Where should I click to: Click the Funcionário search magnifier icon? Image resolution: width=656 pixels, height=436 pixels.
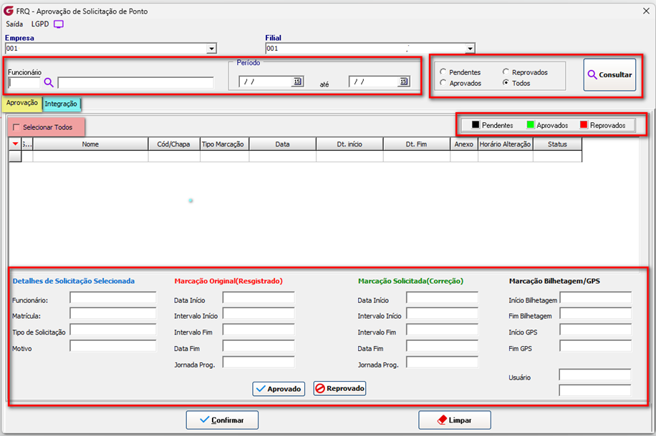click(49, 83)
